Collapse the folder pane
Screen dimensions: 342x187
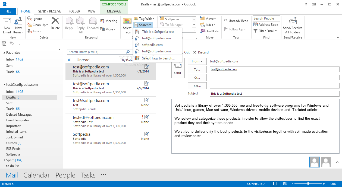(x=60, y=50)
